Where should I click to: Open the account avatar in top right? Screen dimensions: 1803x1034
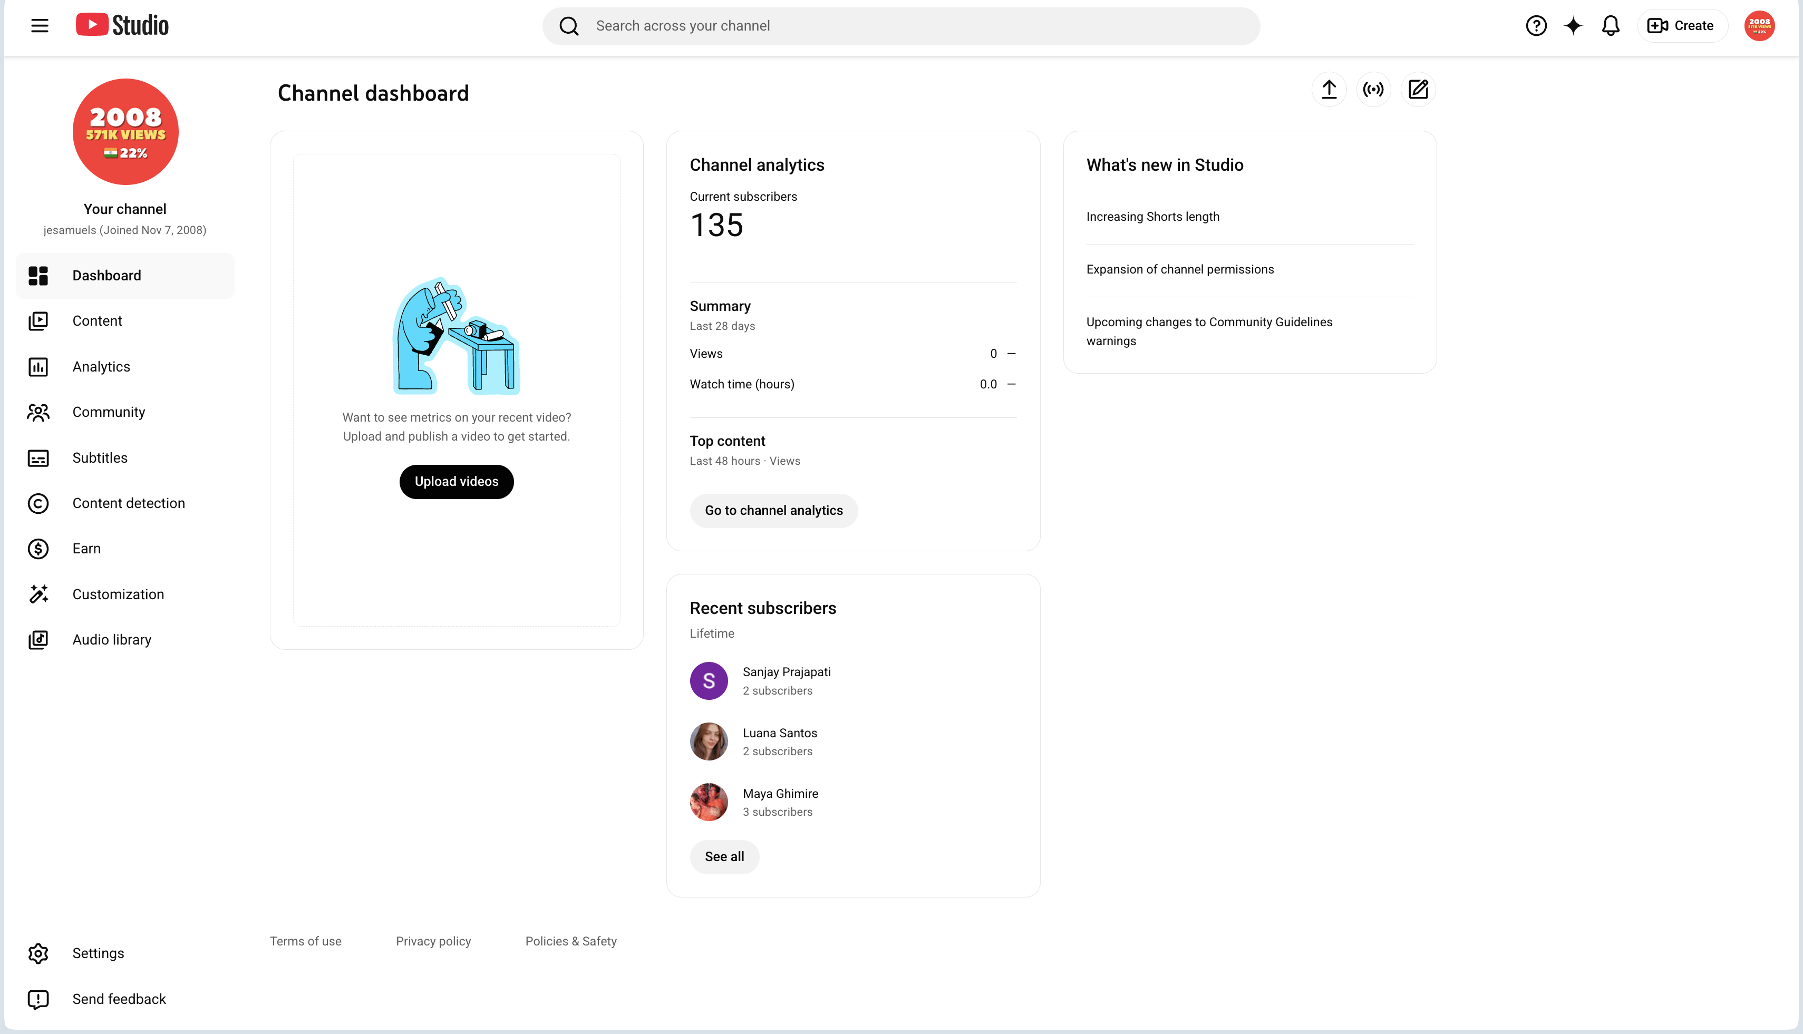(x=1759, y=26)
